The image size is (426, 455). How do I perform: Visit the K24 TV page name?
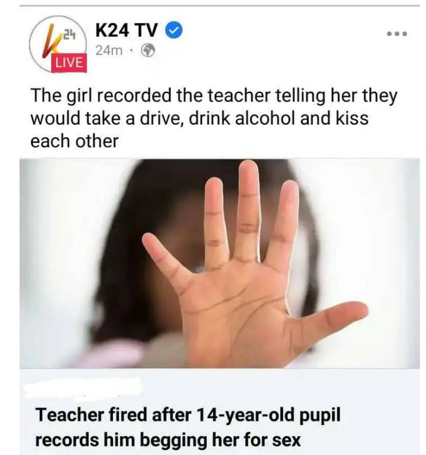click(x=127, y=30)
